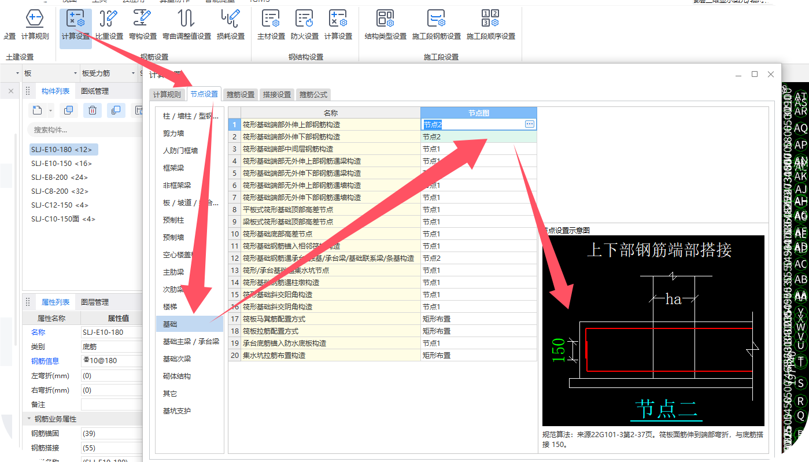
Task: Select the 非框架梁 category
Action: pyautogui.click(x=189, y=186)
